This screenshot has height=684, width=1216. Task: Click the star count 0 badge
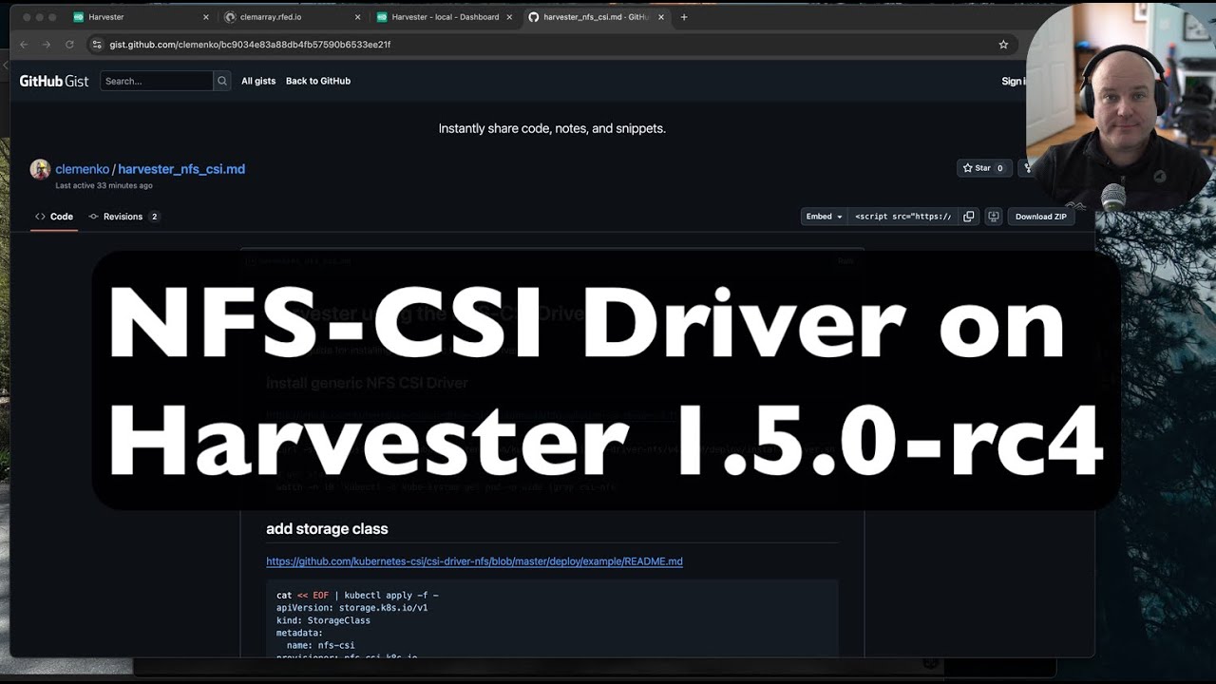coord(1000,168)
